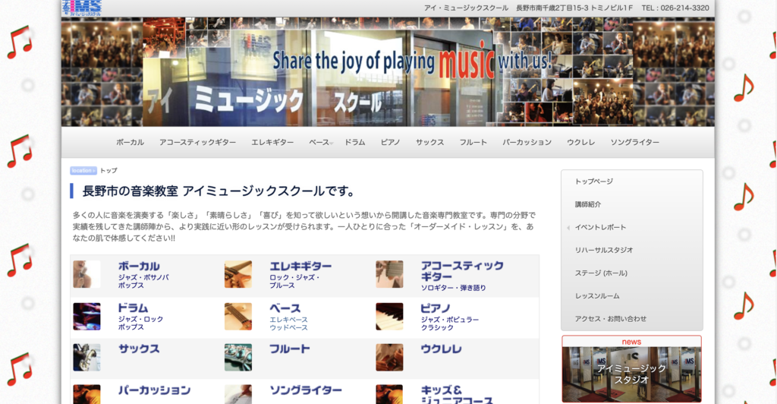Click the IMS logo in header
Viewport: 777px width, 404px height.
coord(82,8)
